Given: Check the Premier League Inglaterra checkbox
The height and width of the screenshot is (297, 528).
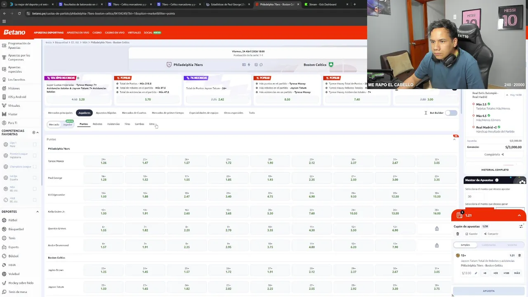Looking at the screenshot, I should pyautogui.click(x=35, y=156).
